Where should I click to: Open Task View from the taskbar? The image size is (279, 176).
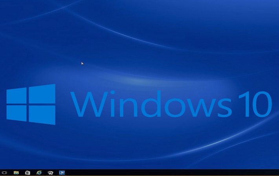[x=5, y=172]
